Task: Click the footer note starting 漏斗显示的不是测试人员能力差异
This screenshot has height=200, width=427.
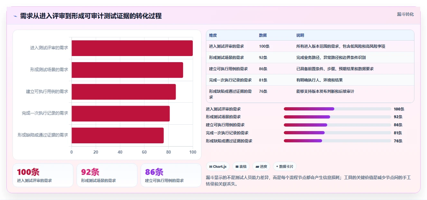Action: point(308,181)
